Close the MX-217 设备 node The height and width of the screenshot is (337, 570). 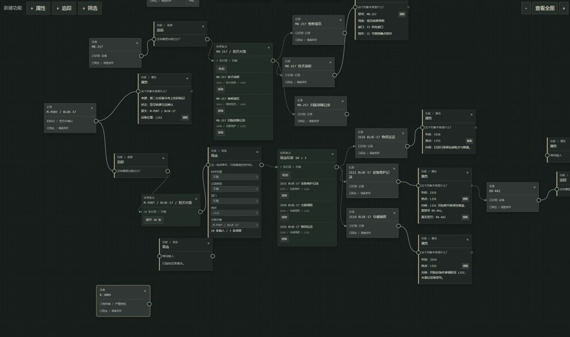[137, 43]
